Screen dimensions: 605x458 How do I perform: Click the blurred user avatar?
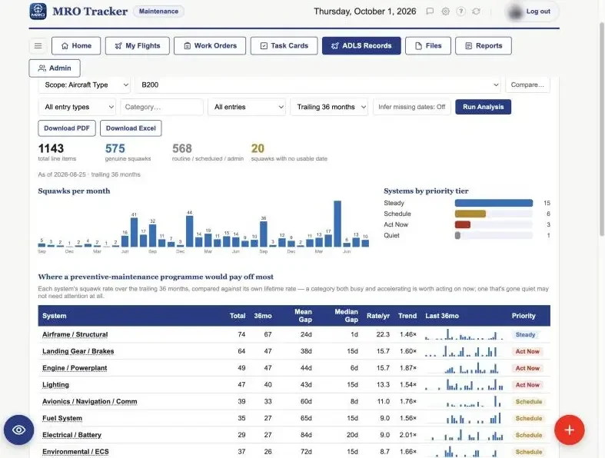pyautogui.click(x=516, y=12)
